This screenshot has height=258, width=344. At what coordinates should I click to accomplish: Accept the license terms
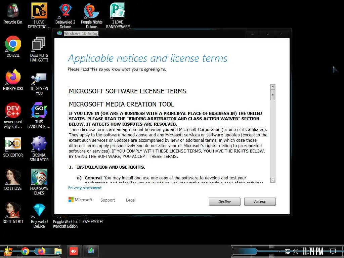260,202
